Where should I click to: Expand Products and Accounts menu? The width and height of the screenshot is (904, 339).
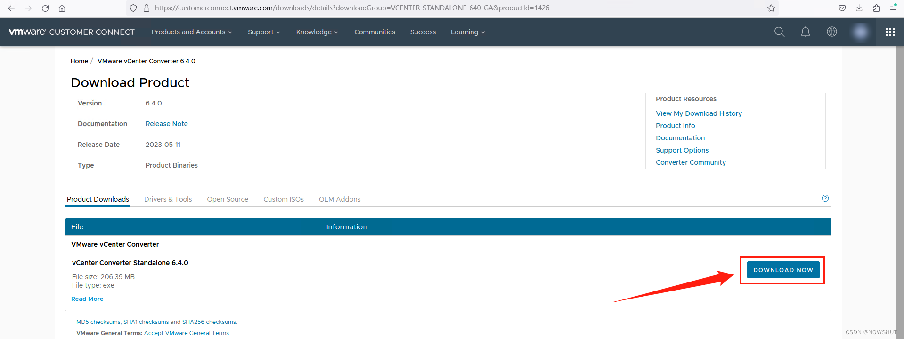pyautogui.click(x=192, y=32)
